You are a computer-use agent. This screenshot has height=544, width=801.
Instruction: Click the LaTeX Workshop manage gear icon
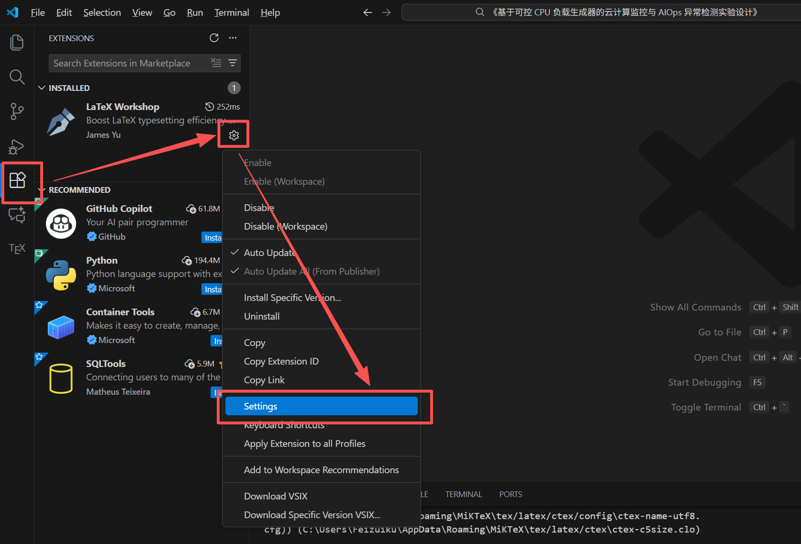[234, 135]
